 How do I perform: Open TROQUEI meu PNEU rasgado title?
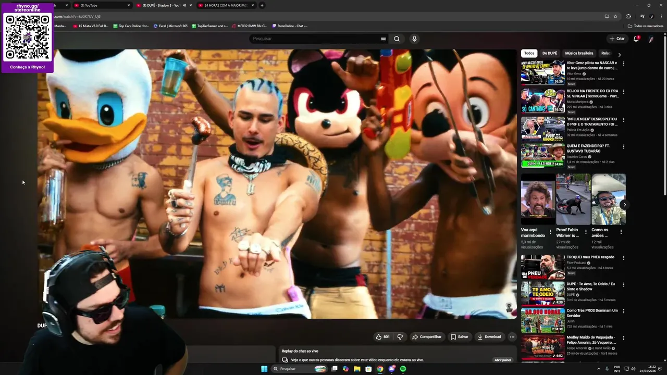(590, 257)
